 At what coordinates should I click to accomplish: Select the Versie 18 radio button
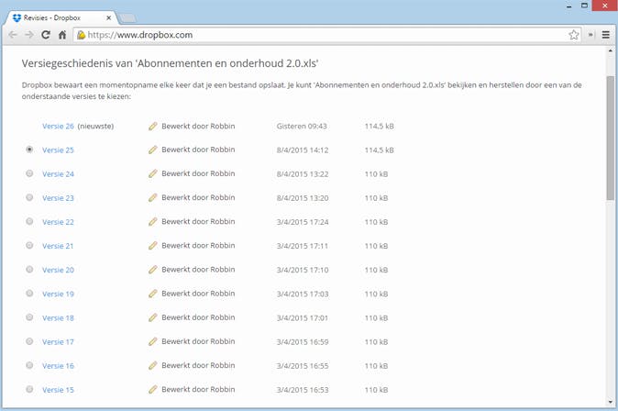(x=29, y=317)
